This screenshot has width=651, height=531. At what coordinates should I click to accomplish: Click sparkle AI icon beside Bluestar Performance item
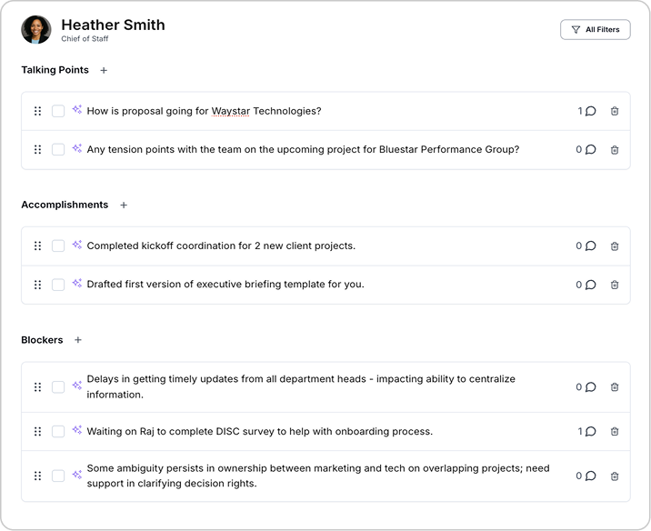coord(77,149)
